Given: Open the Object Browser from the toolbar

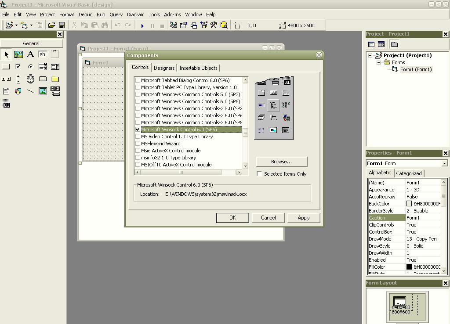Looking at the screenshot, I should 204,25.
